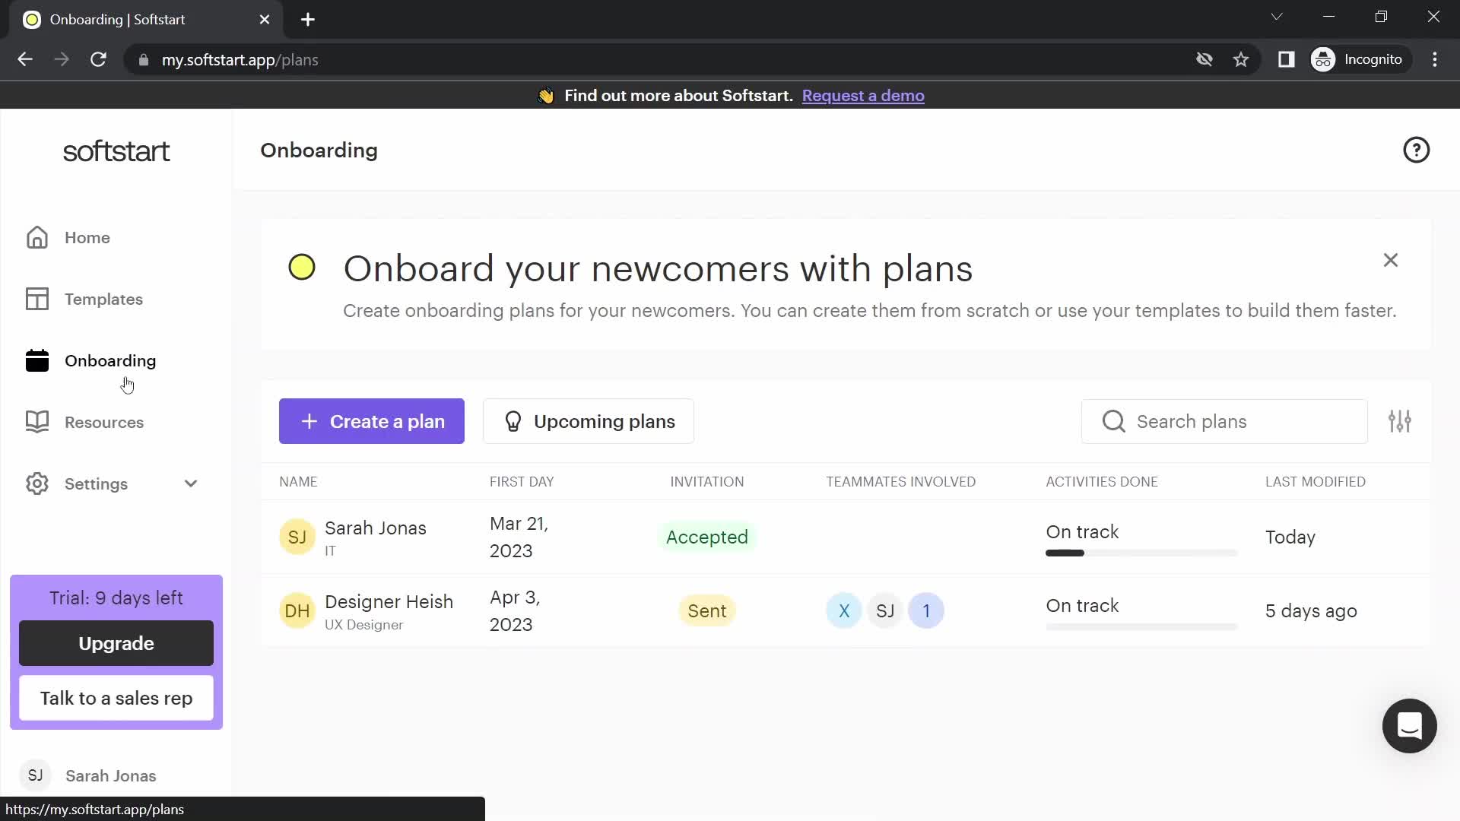Image resolution: width=1460 pixels, height=821 pixels.
Task: Expand the Settings chevron
Action: (191, 483)
